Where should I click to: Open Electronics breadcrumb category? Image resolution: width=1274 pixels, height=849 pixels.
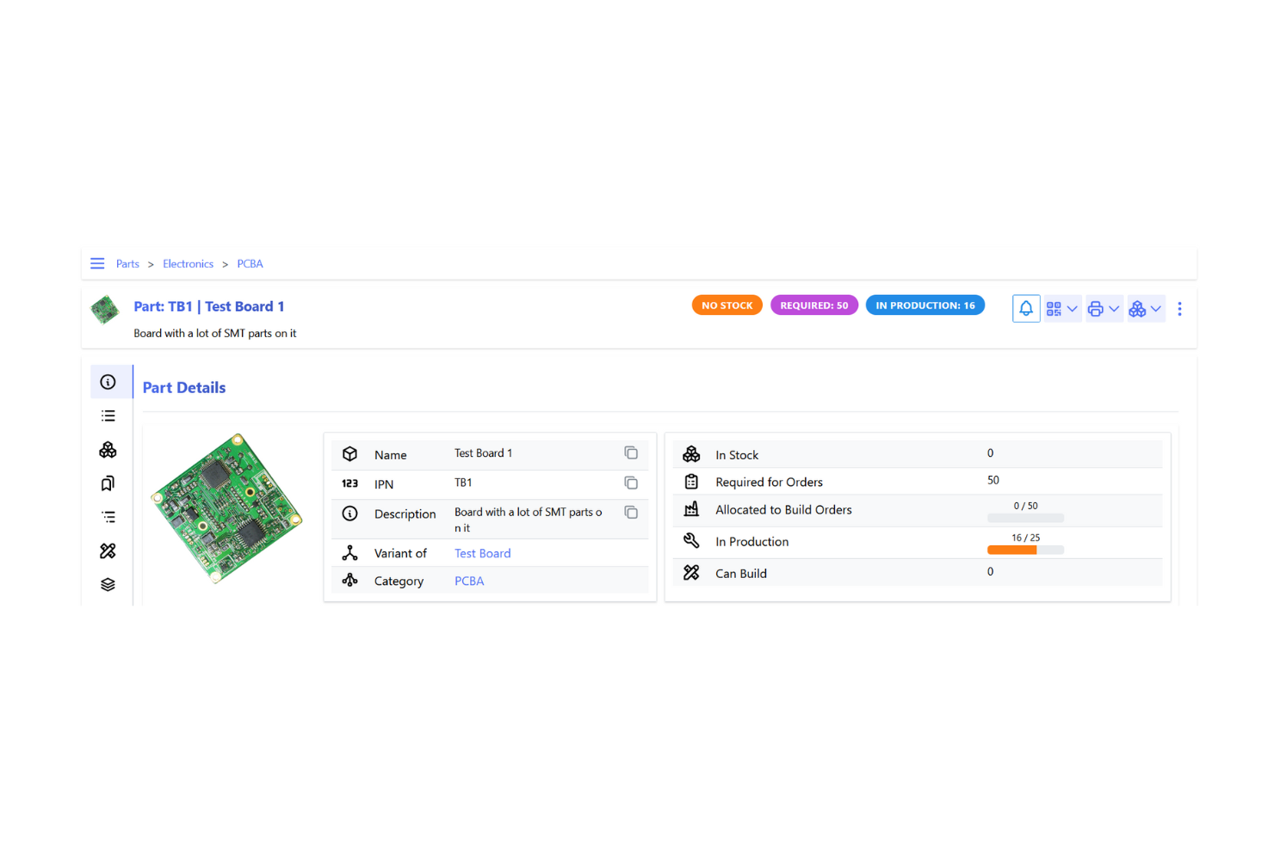188,264
